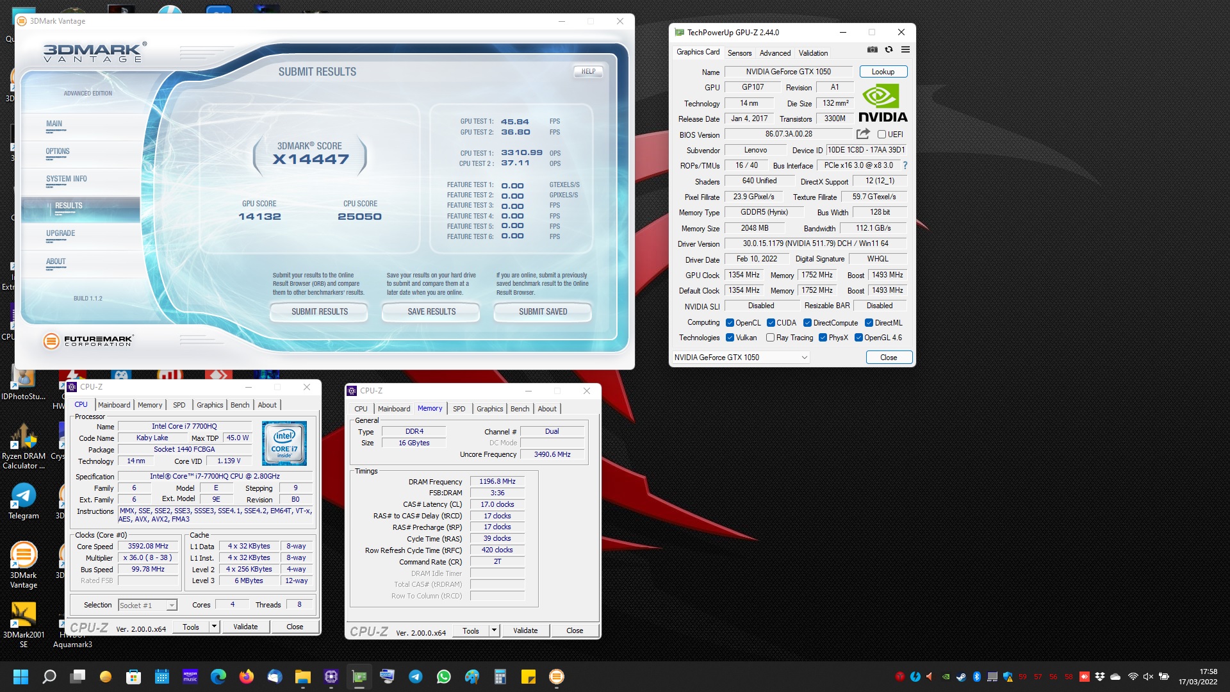The image size is (1230, 692).
Task: Click the Intel Core i7 logo in CPU-Z
Action: (284, 443)
